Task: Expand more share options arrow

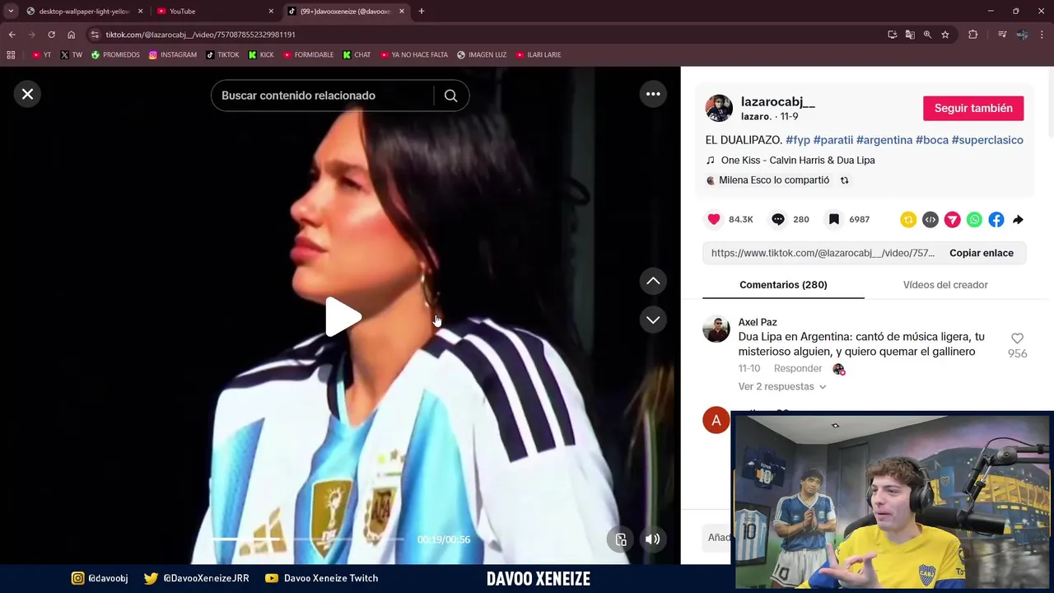Action: coord(1019,219)
